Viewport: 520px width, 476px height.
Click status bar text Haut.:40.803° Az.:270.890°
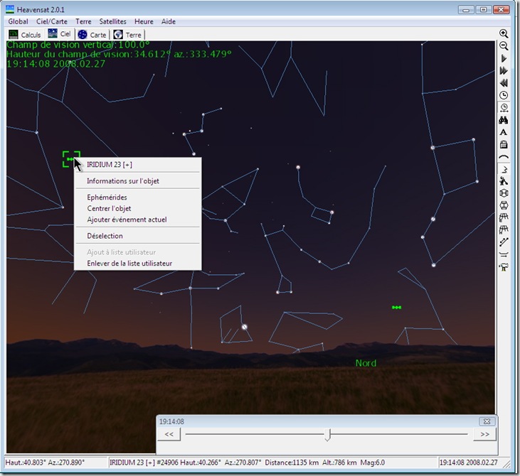click(45, 463)
